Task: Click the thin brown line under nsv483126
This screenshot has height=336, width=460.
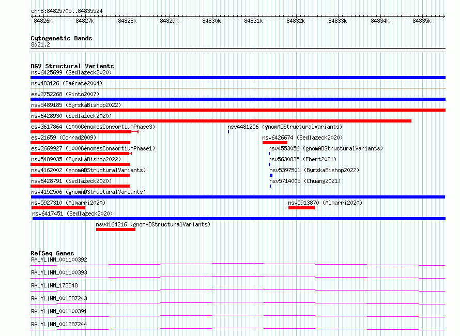Action: point(238,88)
